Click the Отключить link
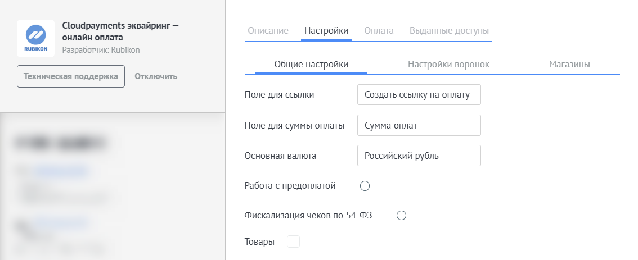This screenshot has width=638, height=260. 156,76
